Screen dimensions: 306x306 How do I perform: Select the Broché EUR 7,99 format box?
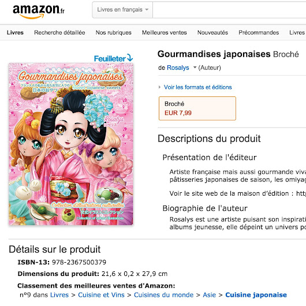click(x=197, y=109)
